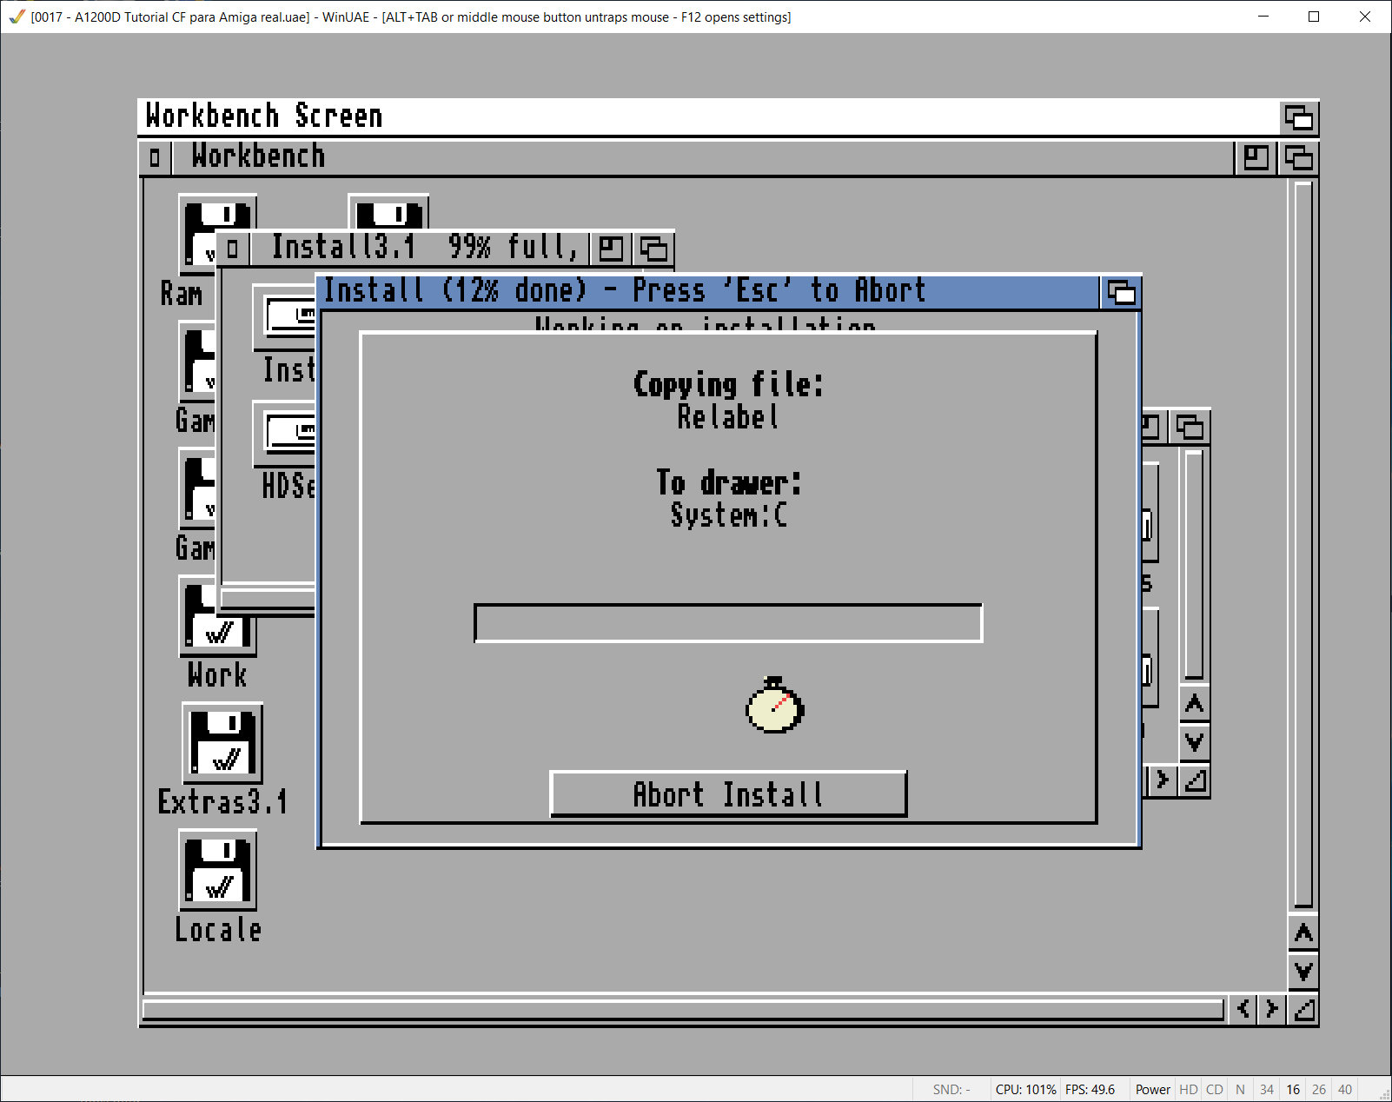
Task: Minimize the WinUAE window
Action: click(1263, 17)
